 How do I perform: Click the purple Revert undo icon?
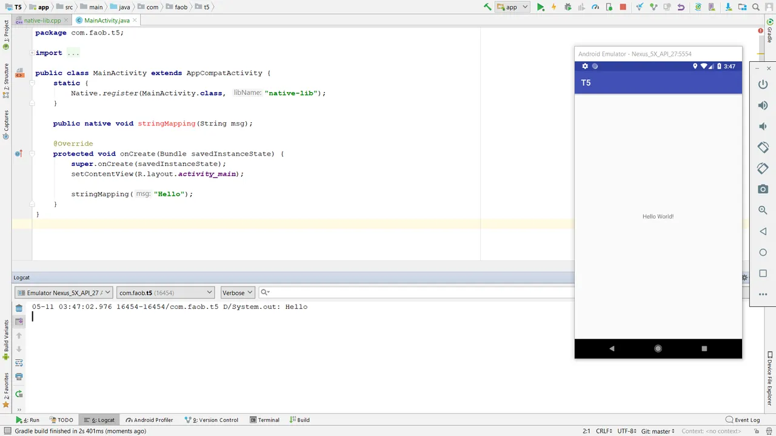681,7
